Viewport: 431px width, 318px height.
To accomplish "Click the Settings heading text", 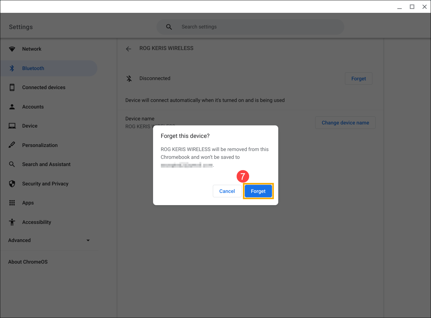I will pyautogui.click(x=21, y=27).
